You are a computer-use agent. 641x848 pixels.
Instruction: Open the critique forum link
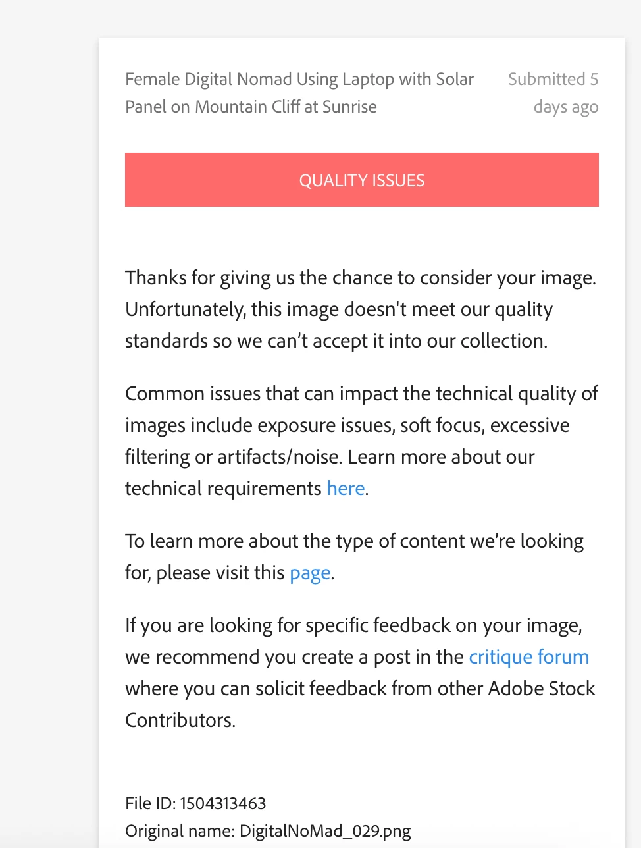(x=528, y=657)
